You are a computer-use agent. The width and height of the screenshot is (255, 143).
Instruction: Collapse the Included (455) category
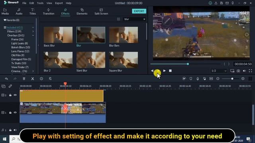(x=33, y=27)
